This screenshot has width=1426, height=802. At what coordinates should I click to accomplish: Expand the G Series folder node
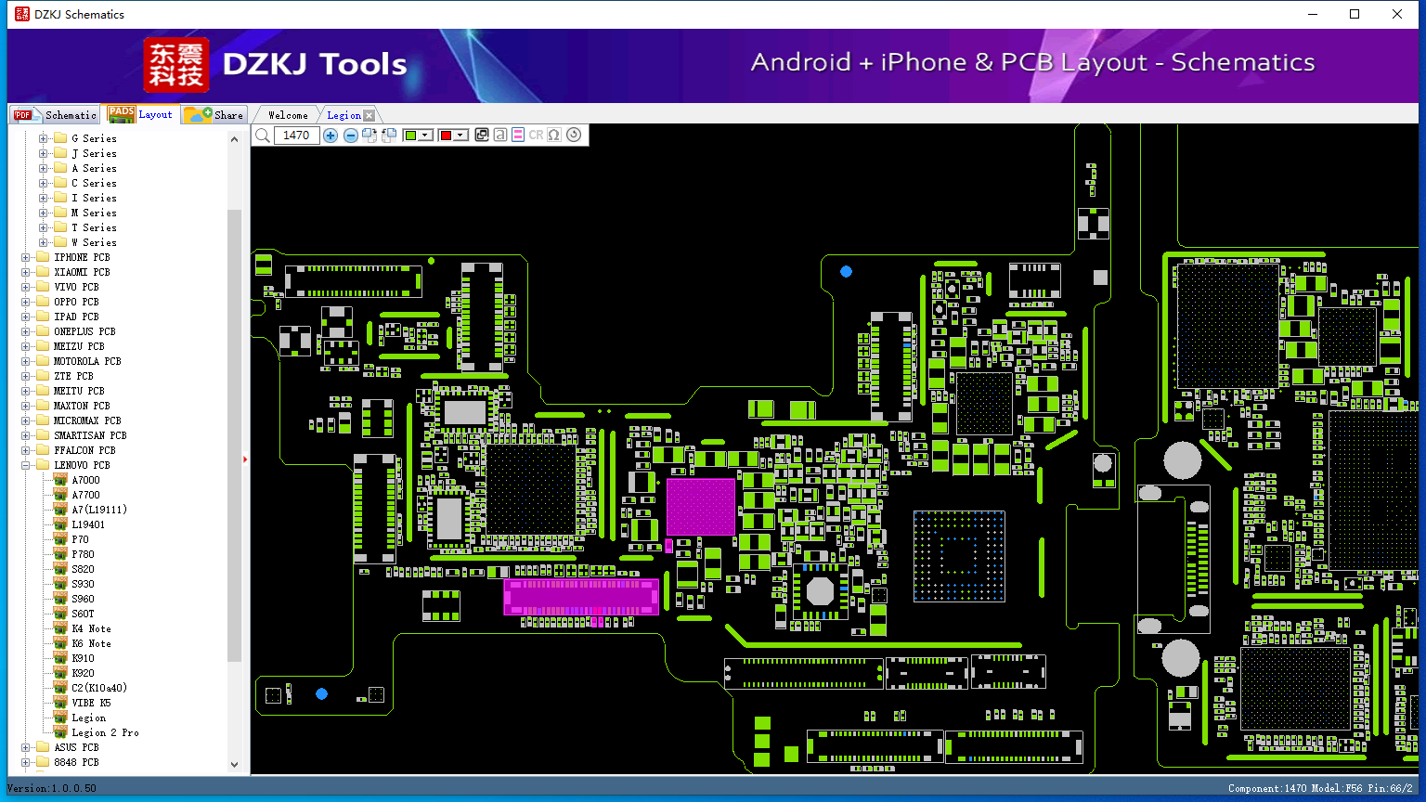[x=43, y=138]
